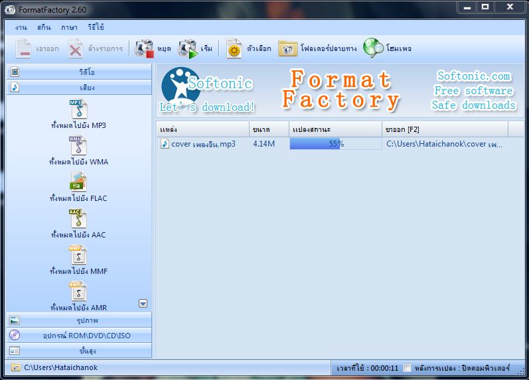The height and width of the screenshot is (380, 529).
Task: Open the Output Folder (โฟลเดอร์ปลายทาง) icon
Action: pos(288,48)
